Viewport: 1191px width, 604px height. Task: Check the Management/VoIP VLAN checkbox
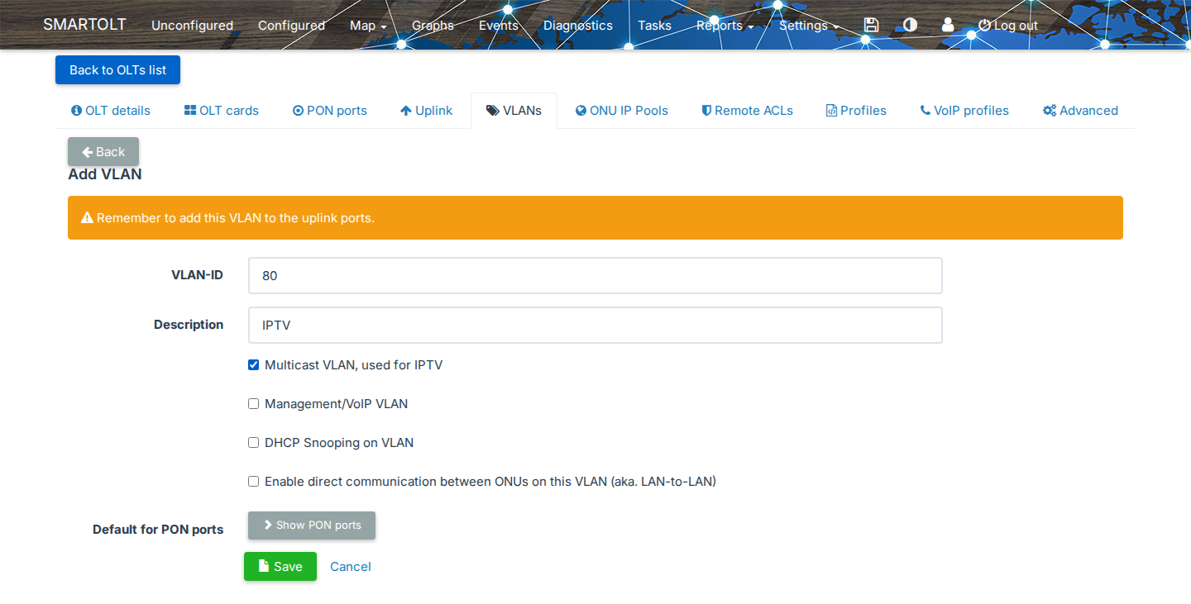tap(254, 404)
